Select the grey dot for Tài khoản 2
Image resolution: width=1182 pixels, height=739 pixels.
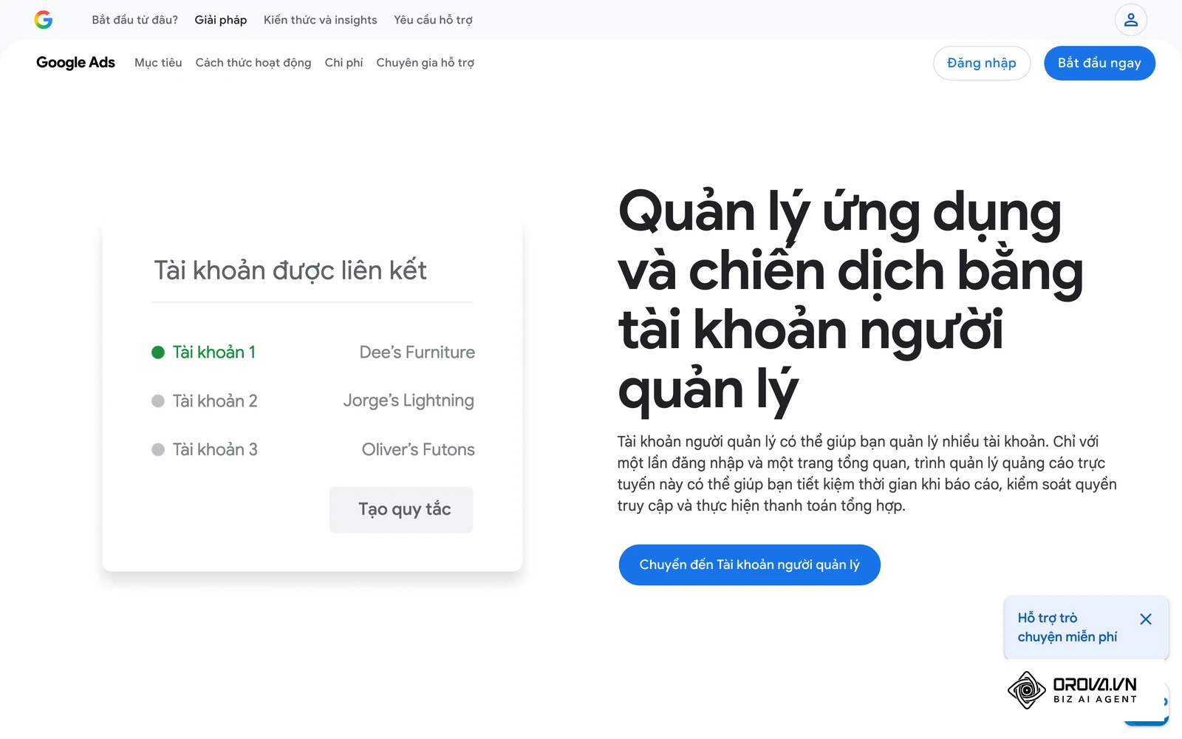pyautogui.click(x=158, y=401)
